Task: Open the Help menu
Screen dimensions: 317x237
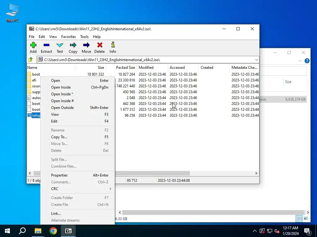Action: coord(97,37)
